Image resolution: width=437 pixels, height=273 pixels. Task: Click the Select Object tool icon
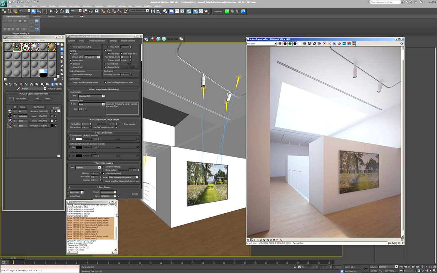click(x=33, y=11)
